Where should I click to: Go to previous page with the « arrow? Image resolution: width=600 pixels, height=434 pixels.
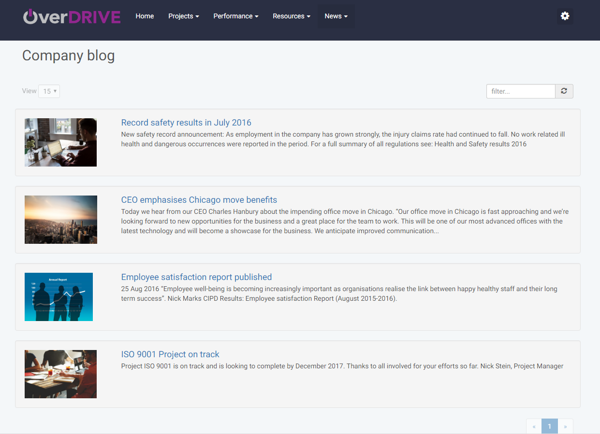[534, 426]
